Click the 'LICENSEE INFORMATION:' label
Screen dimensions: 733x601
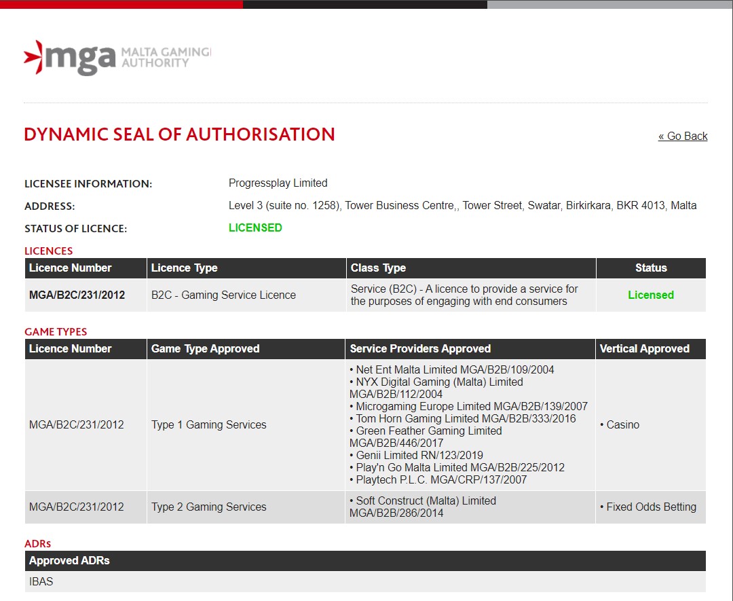coord(88,184)
